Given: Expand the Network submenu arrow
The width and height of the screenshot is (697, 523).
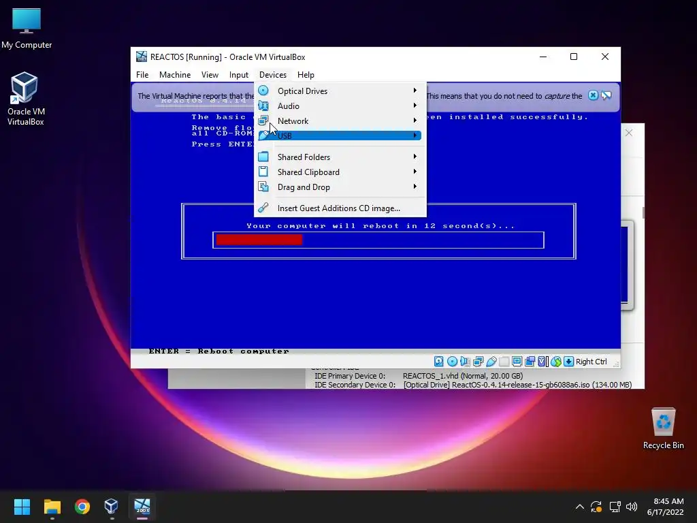Looking at the screenshot, I should [x=415, y=121].
